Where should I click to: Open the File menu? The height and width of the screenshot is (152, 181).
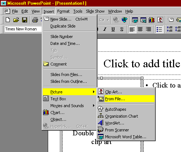click(15, 11)
